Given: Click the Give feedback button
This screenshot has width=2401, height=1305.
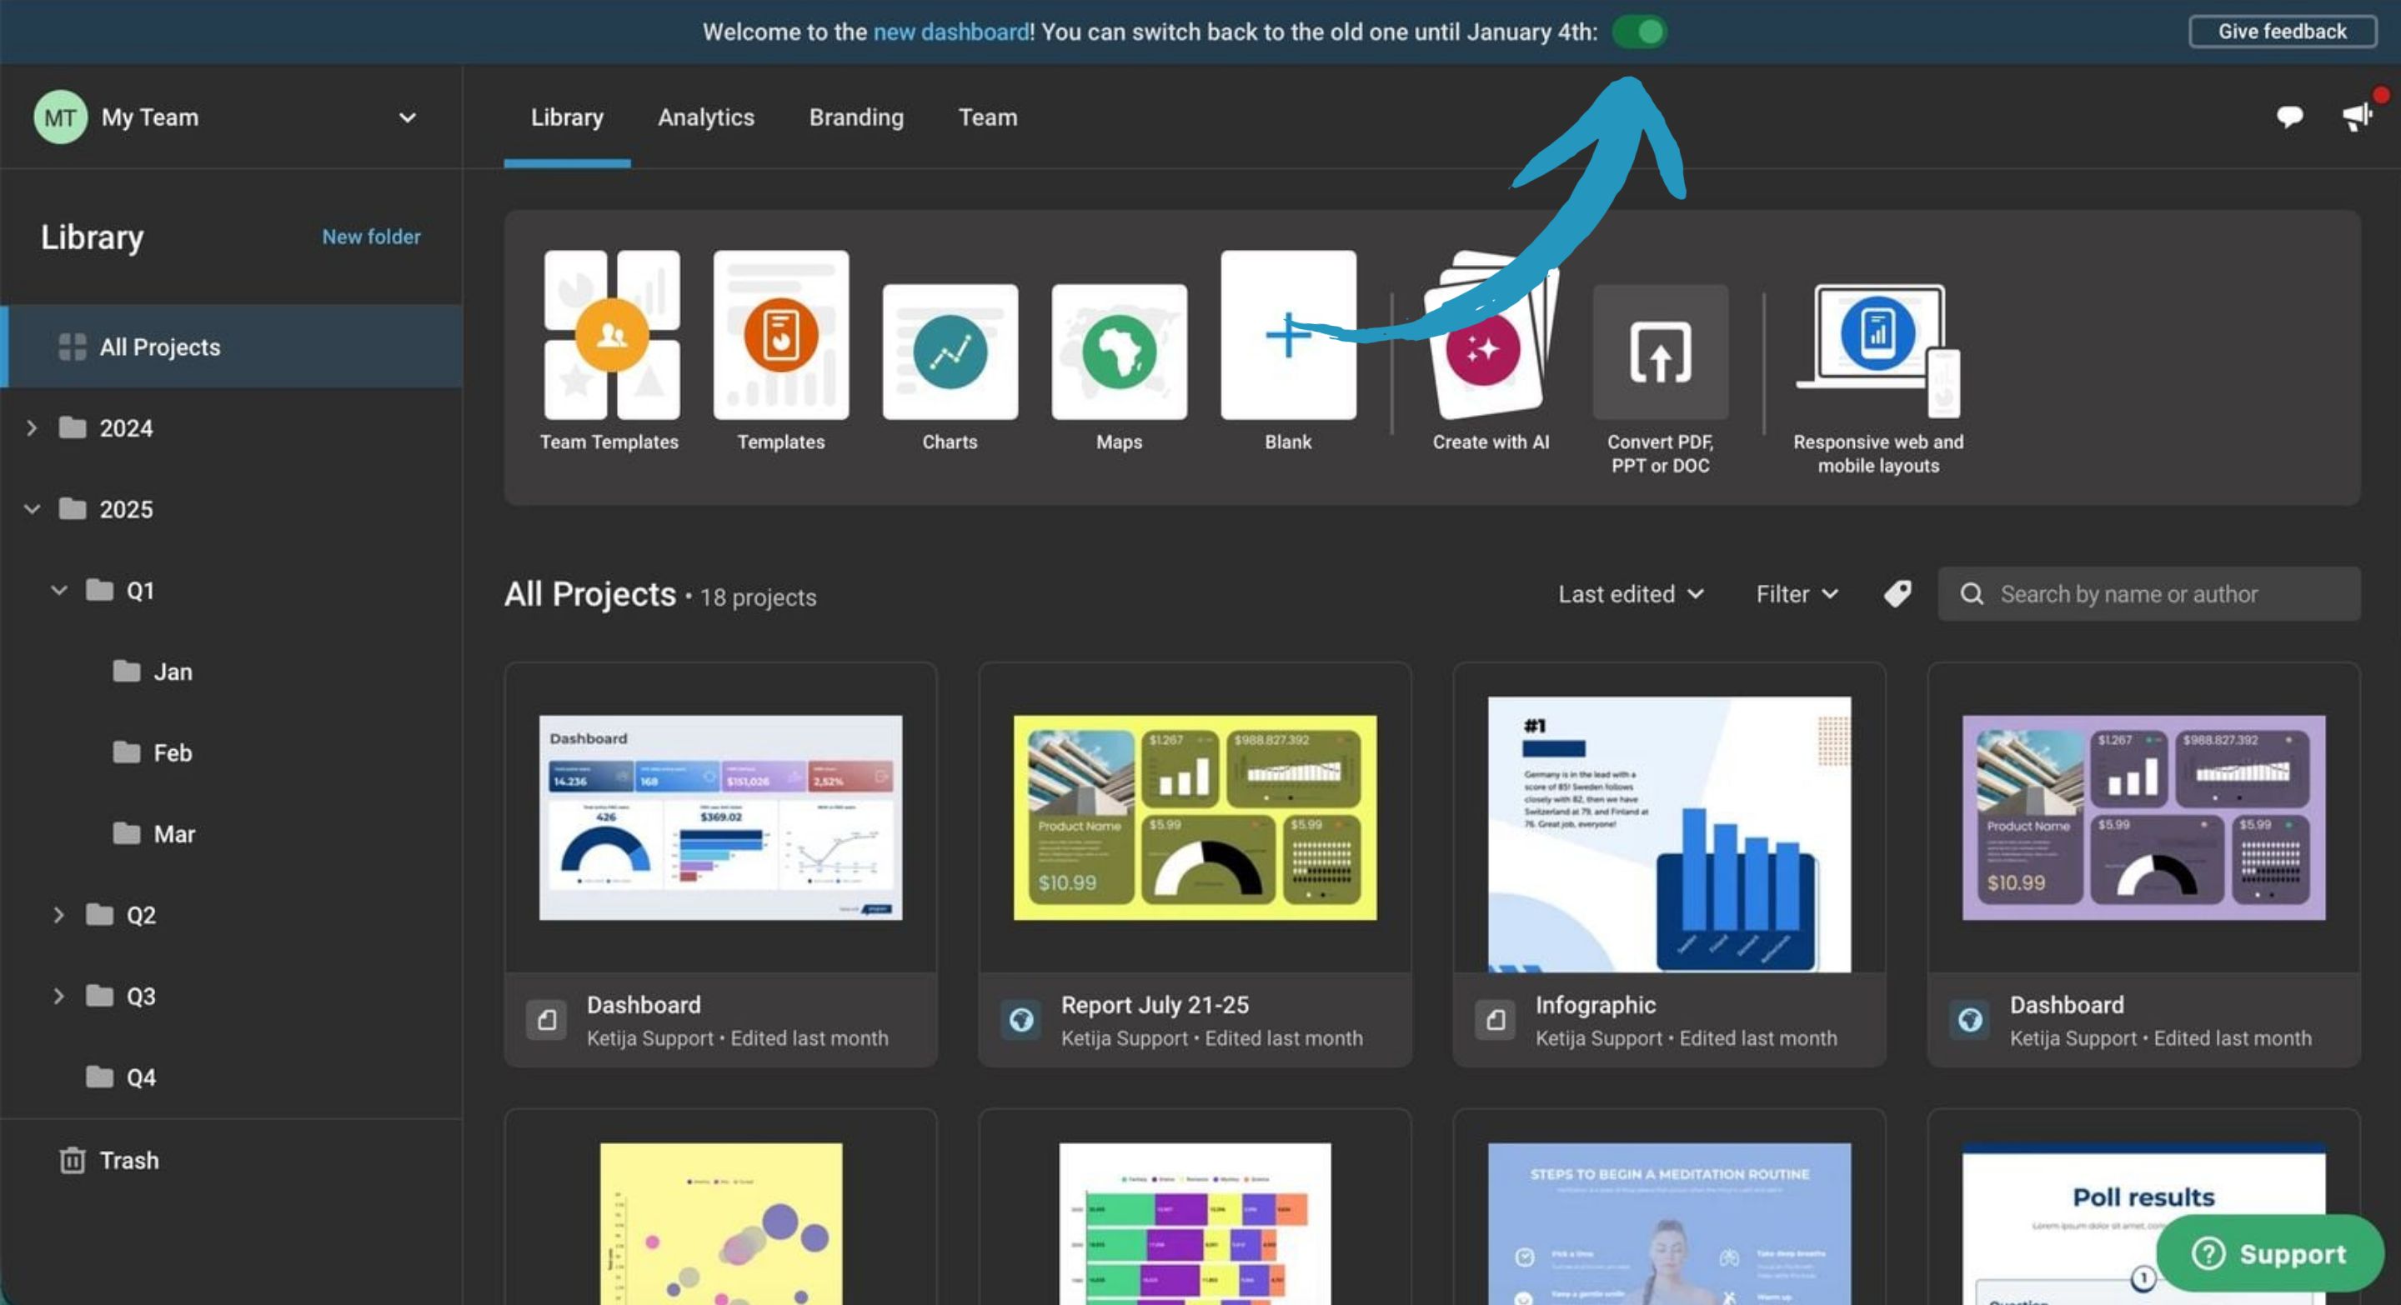Looking at the screenshot, I should 2282,31.
